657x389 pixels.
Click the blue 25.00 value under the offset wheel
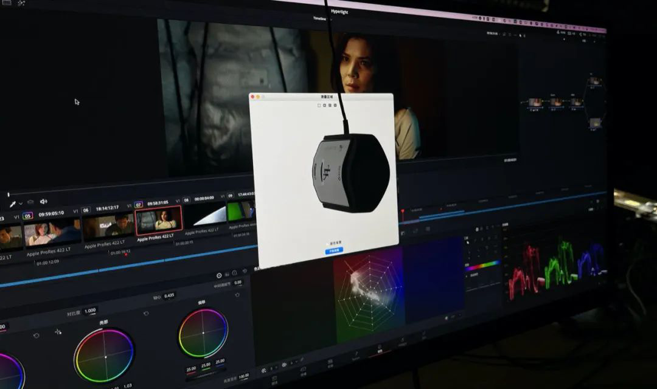(220, 361)
